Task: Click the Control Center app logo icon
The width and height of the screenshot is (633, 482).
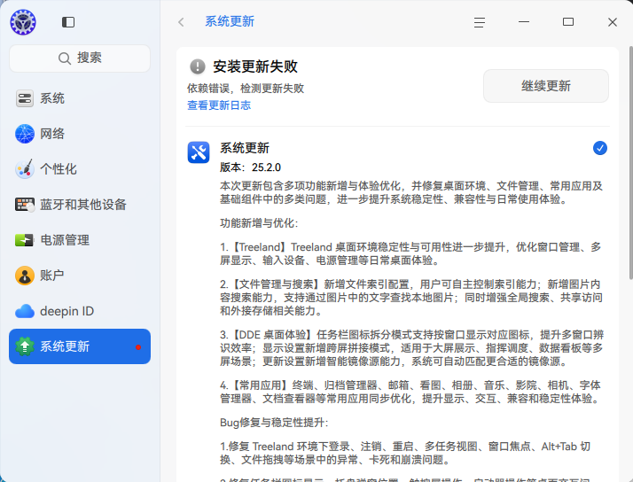Action: (23, 22)
